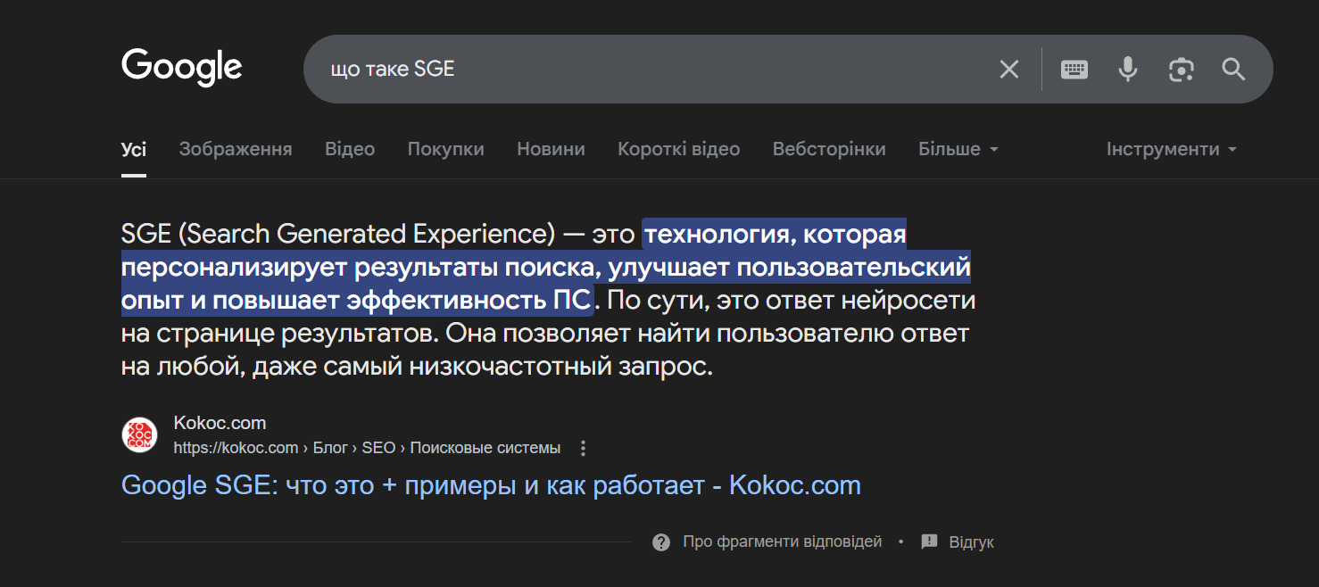Open 'Про фрагменти відповідей' link
Image resolution: width=1319 pixels, height=587 pixels.
pos(782,542)
